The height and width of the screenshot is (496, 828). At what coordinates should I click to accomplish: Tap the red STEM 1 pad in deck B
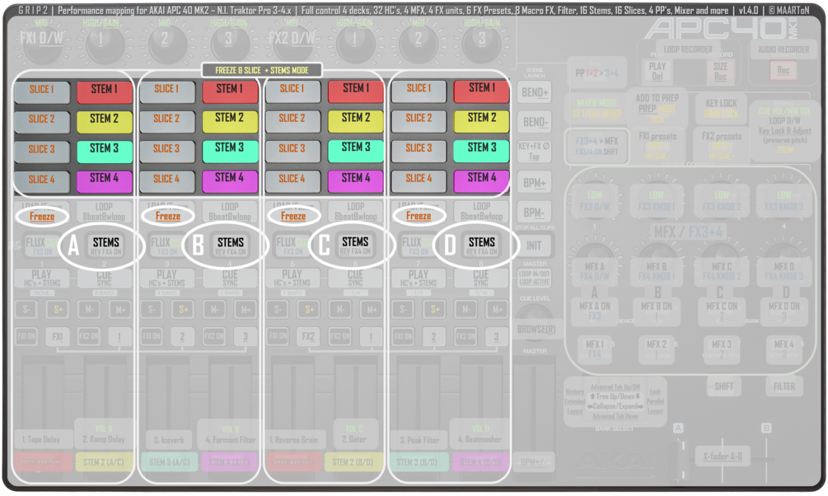click(x=230, y=91)
